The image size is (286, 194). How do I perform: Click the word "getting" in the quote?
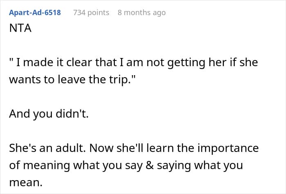tap(186, 63)
